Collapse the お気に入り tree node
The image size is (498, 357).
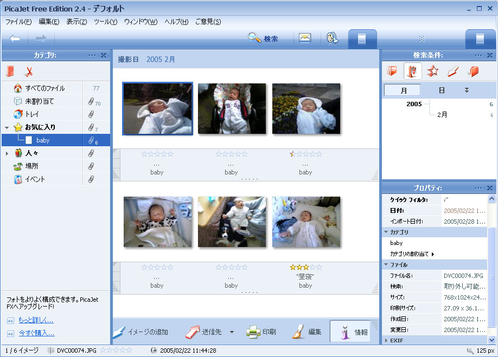pyautogui.click(x=7, y=127)
